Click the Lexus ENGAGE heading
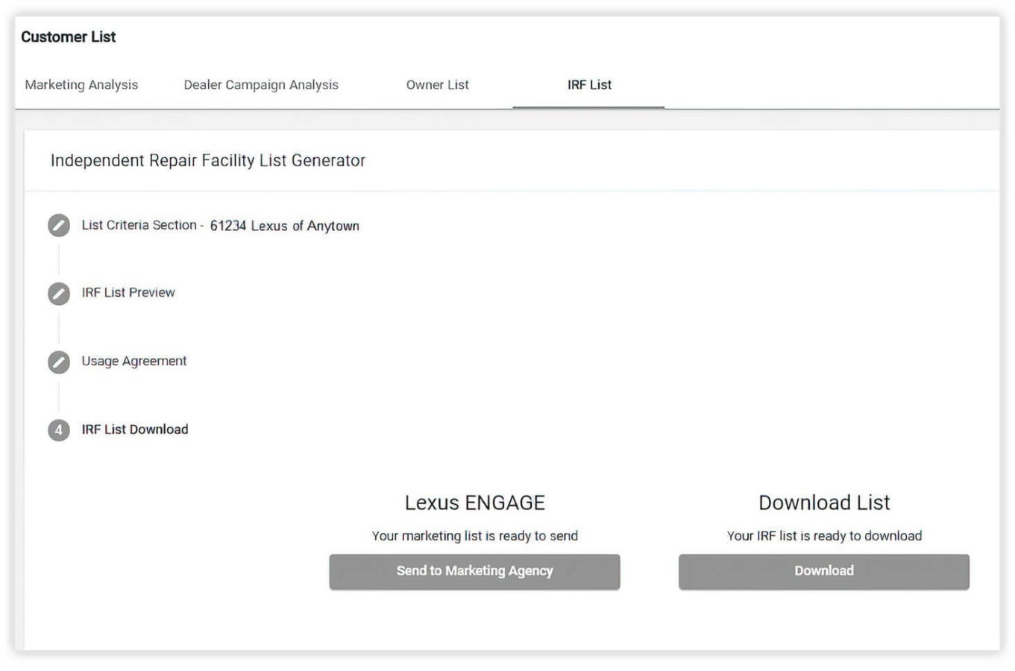 474,503
